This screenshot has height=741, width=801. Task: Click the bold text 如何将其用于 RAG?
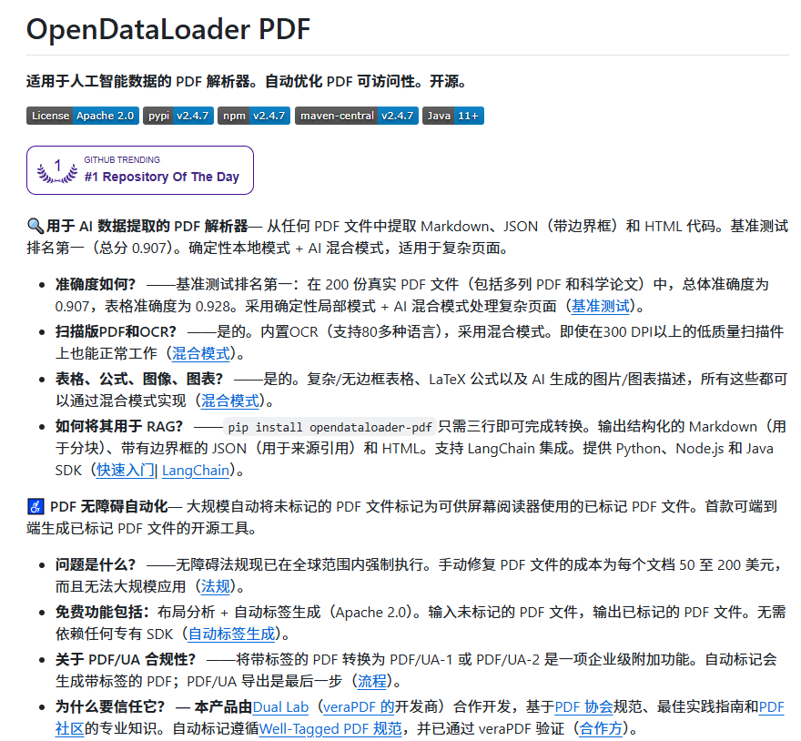click(119, 427)
